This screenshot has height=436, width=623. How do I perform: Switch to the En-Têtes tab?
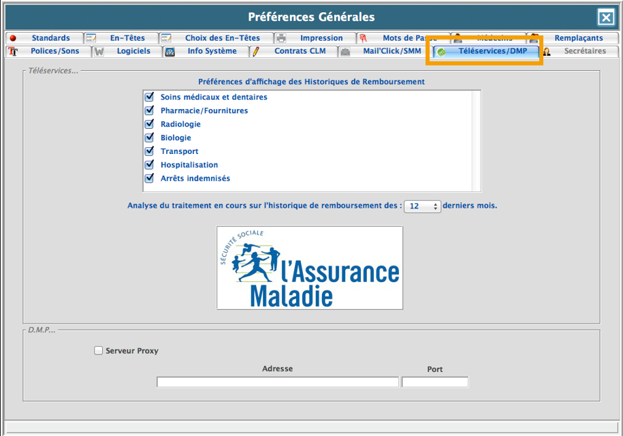coord(121,38)
